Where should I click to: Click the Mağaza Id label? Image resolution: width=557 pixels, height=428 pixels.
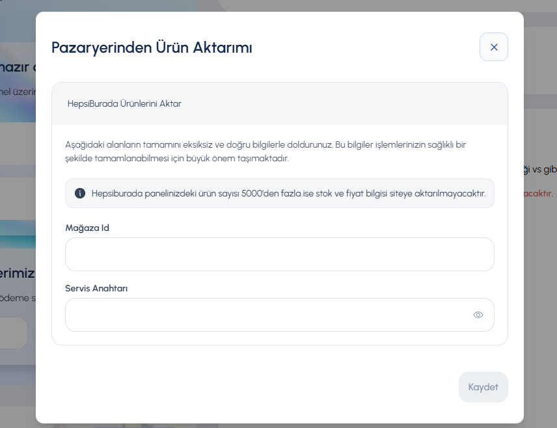tap(87, 228)
